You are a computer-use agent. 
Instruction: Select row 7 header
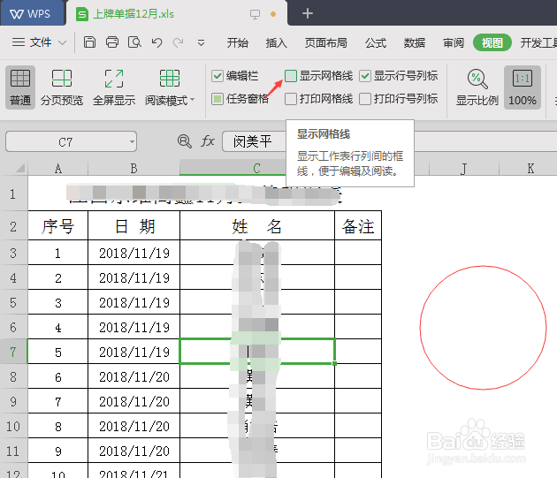tap(13, 352)
